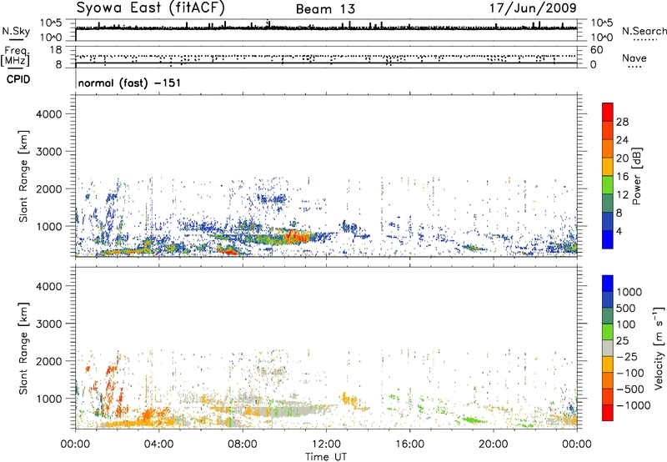Click the light green 25-100 velocity swatch
The image size is (667, 462).
[x=608, y=332]
